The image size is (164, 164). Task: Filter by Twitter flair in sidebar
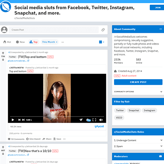pyautogui.click(x=120, y=111)
